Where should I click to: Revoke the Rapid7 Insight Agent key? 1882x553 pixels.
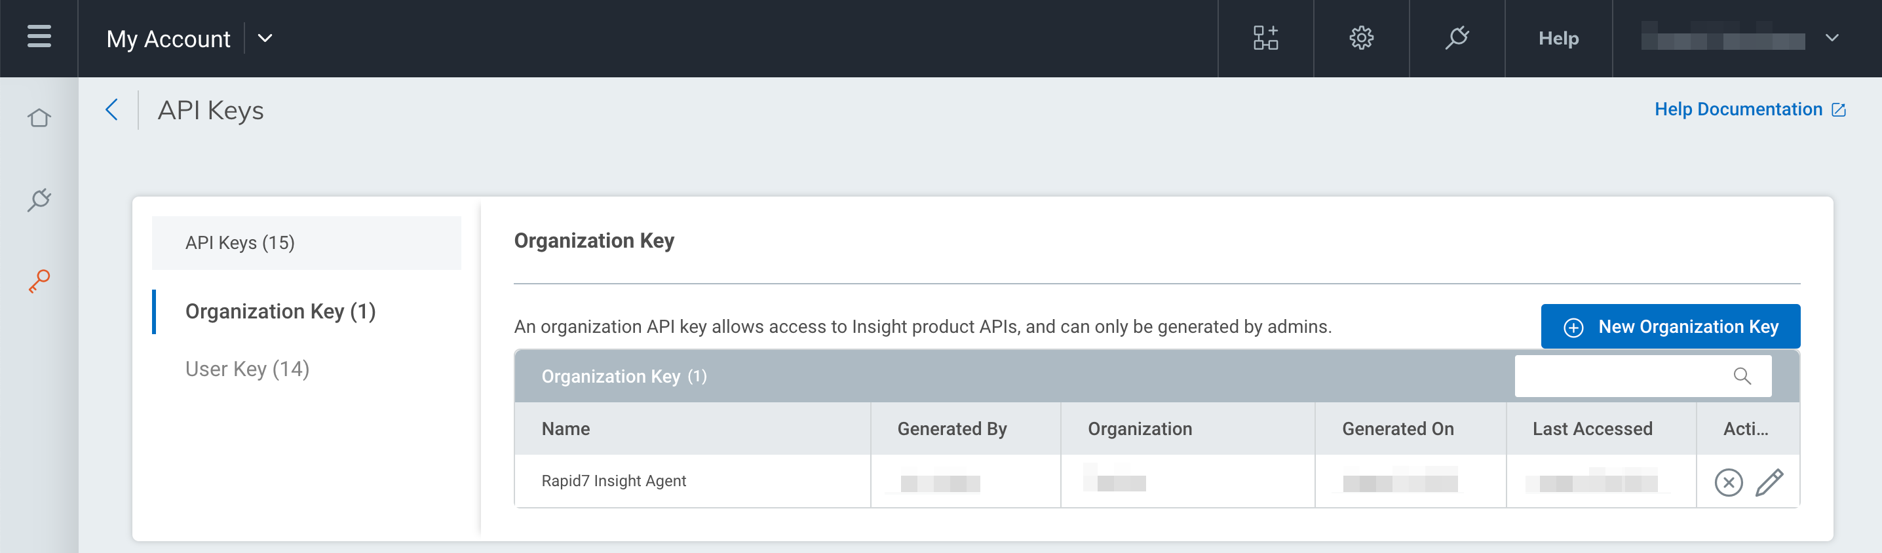coord(1728,482)
